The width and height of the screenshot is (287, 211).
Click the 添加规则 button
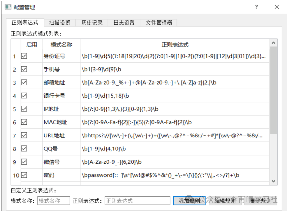coord(189,201)
